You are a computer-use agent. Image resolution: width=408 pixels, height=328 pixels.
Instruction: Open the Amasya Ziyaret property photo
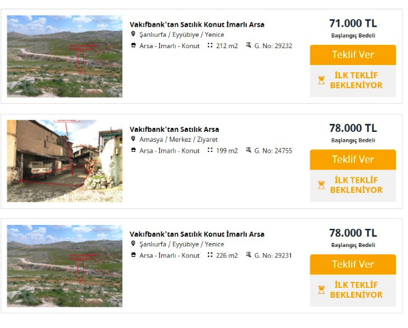coord(65,161)
